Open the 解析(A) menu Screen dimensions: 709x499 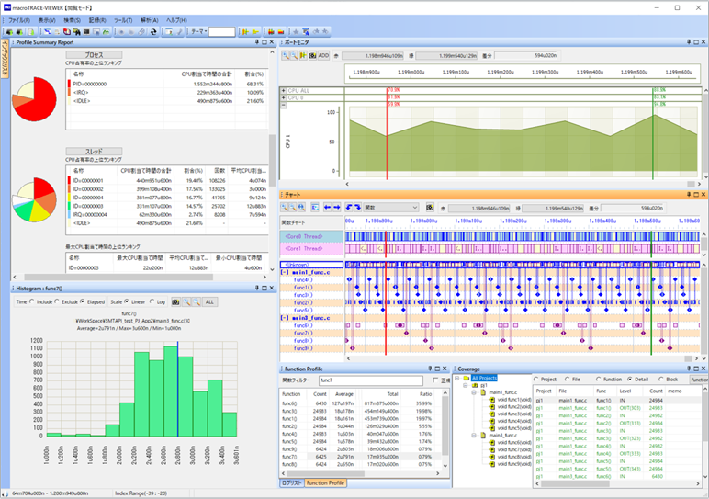(150, 19)
